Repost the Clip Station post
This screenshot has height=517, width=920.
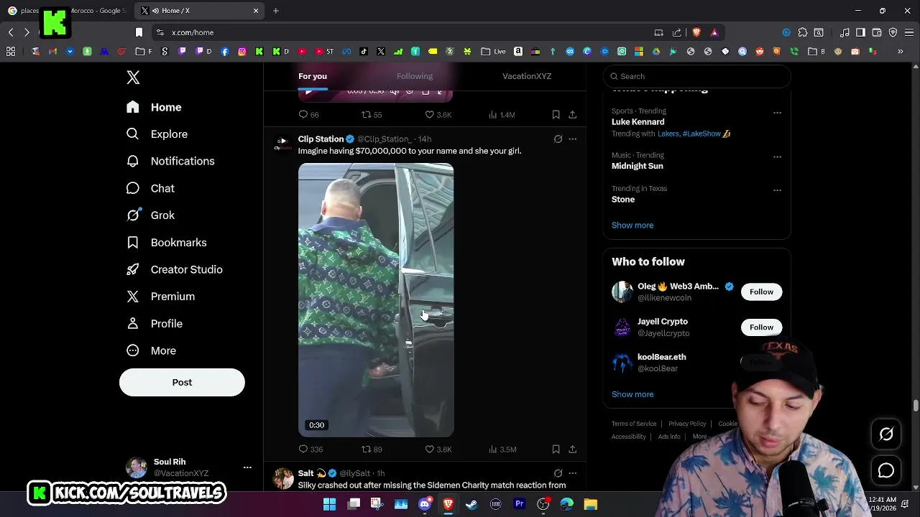point(372,450)
